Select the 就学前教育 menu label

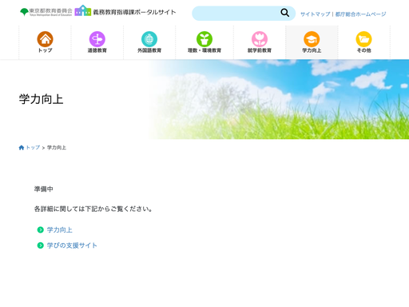click(x=260, y=50)
